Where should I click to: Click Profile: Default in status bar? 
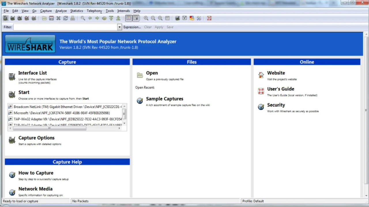tap(253, 201)
